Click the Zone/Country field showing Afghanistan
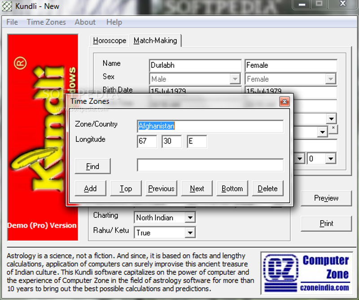This screenshot has height=300, width=359. coord(210,126)
